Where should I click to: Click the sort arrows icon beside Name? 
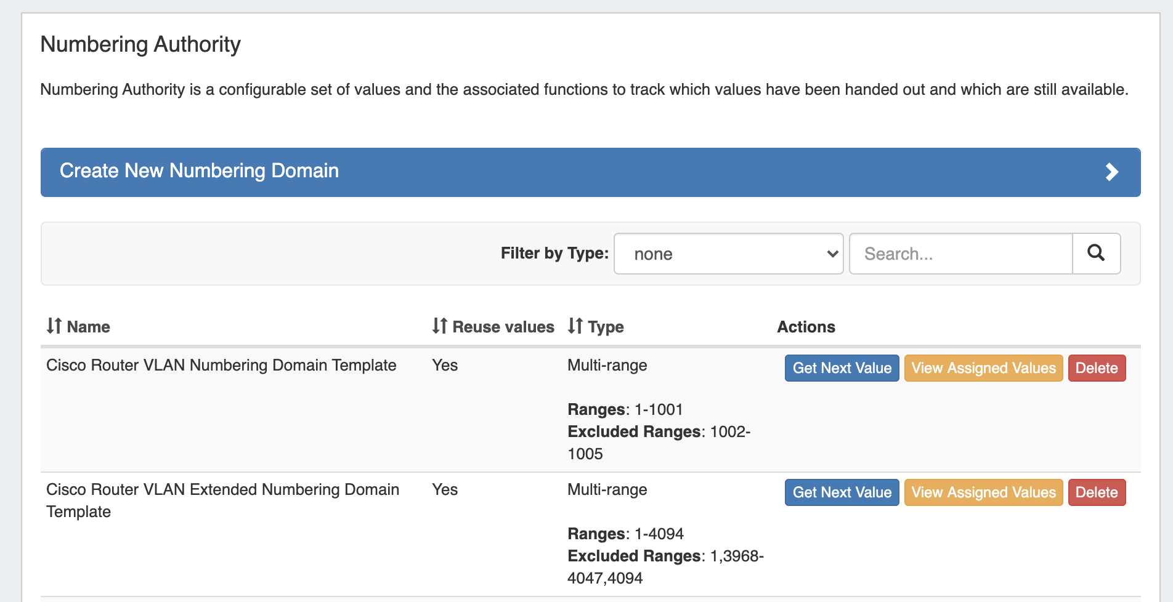54,326
